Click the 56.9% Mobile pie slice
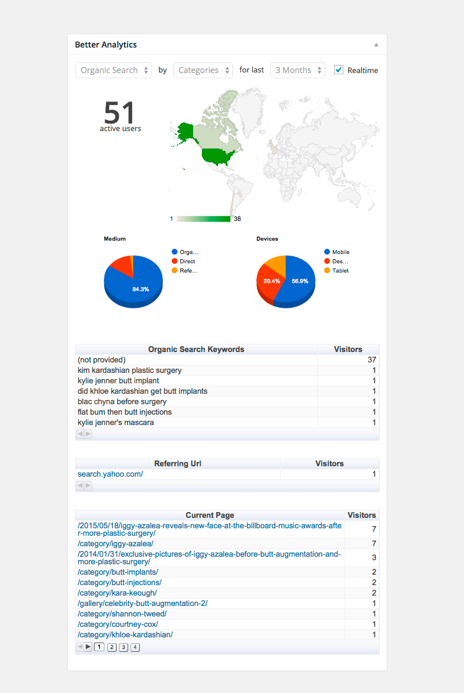The height and width of the screenshot is (693, 464). click(300, 281)
